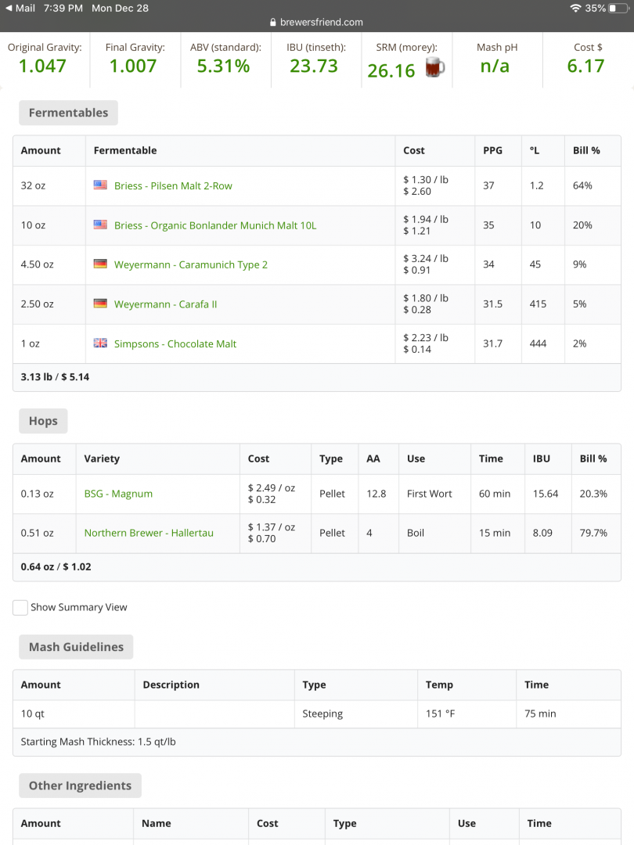Tap the battery indicator icon
The height and width of the screenshot is (845, 634).
(617, 8)
